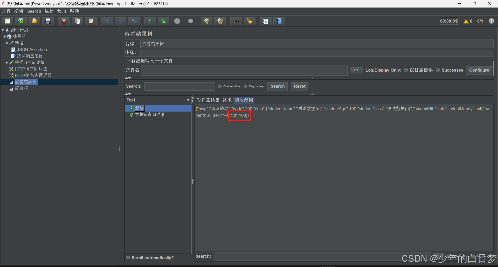Click the Search button beside Reset
Viewport: 498px width, 267px height.
pos(278,86)
